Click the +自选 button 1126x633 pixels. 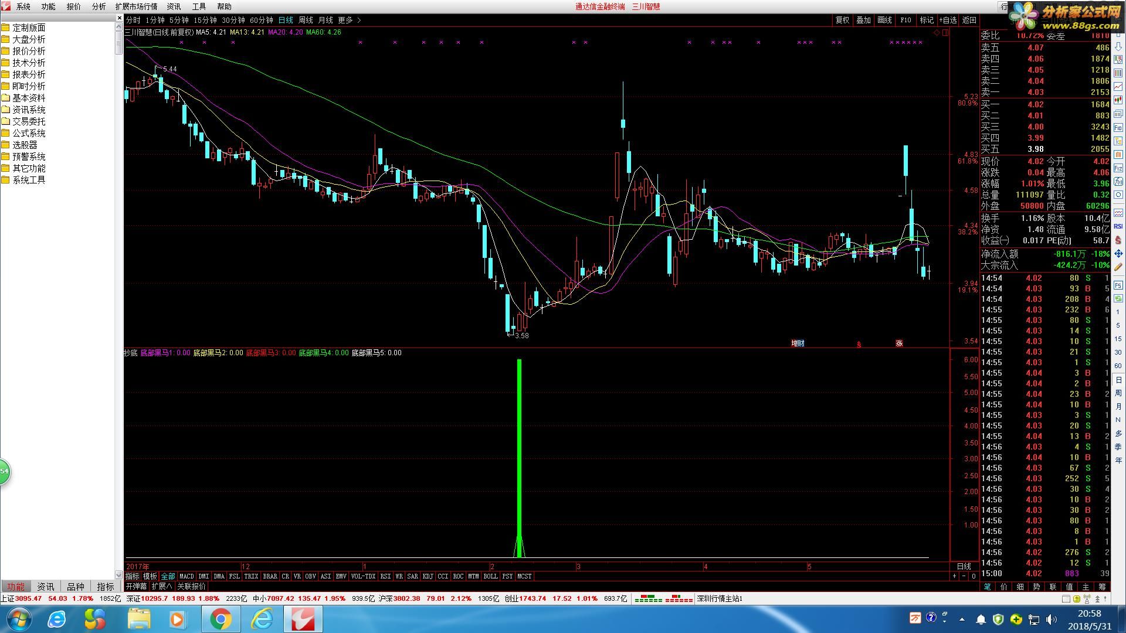(x=948, y=20)
